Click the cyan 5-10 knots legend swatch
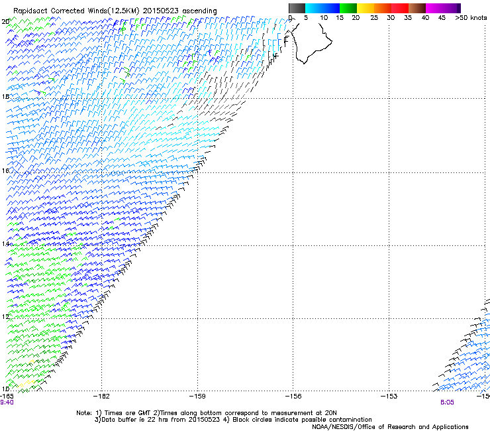Screen dimensions: 490x431 click(x=314, y=8)
